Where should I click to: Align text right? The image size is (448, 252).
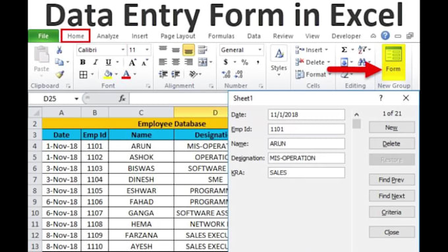pyautogui.click(x=188, y=62)
